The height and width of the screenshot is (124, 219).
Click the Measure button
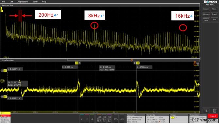click(x=206, y=14)
